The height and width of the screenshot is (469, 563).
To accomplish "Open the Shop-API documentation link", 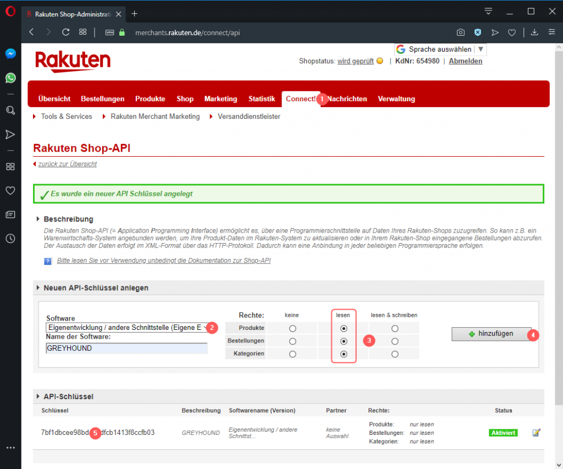I will click(164, 261).
